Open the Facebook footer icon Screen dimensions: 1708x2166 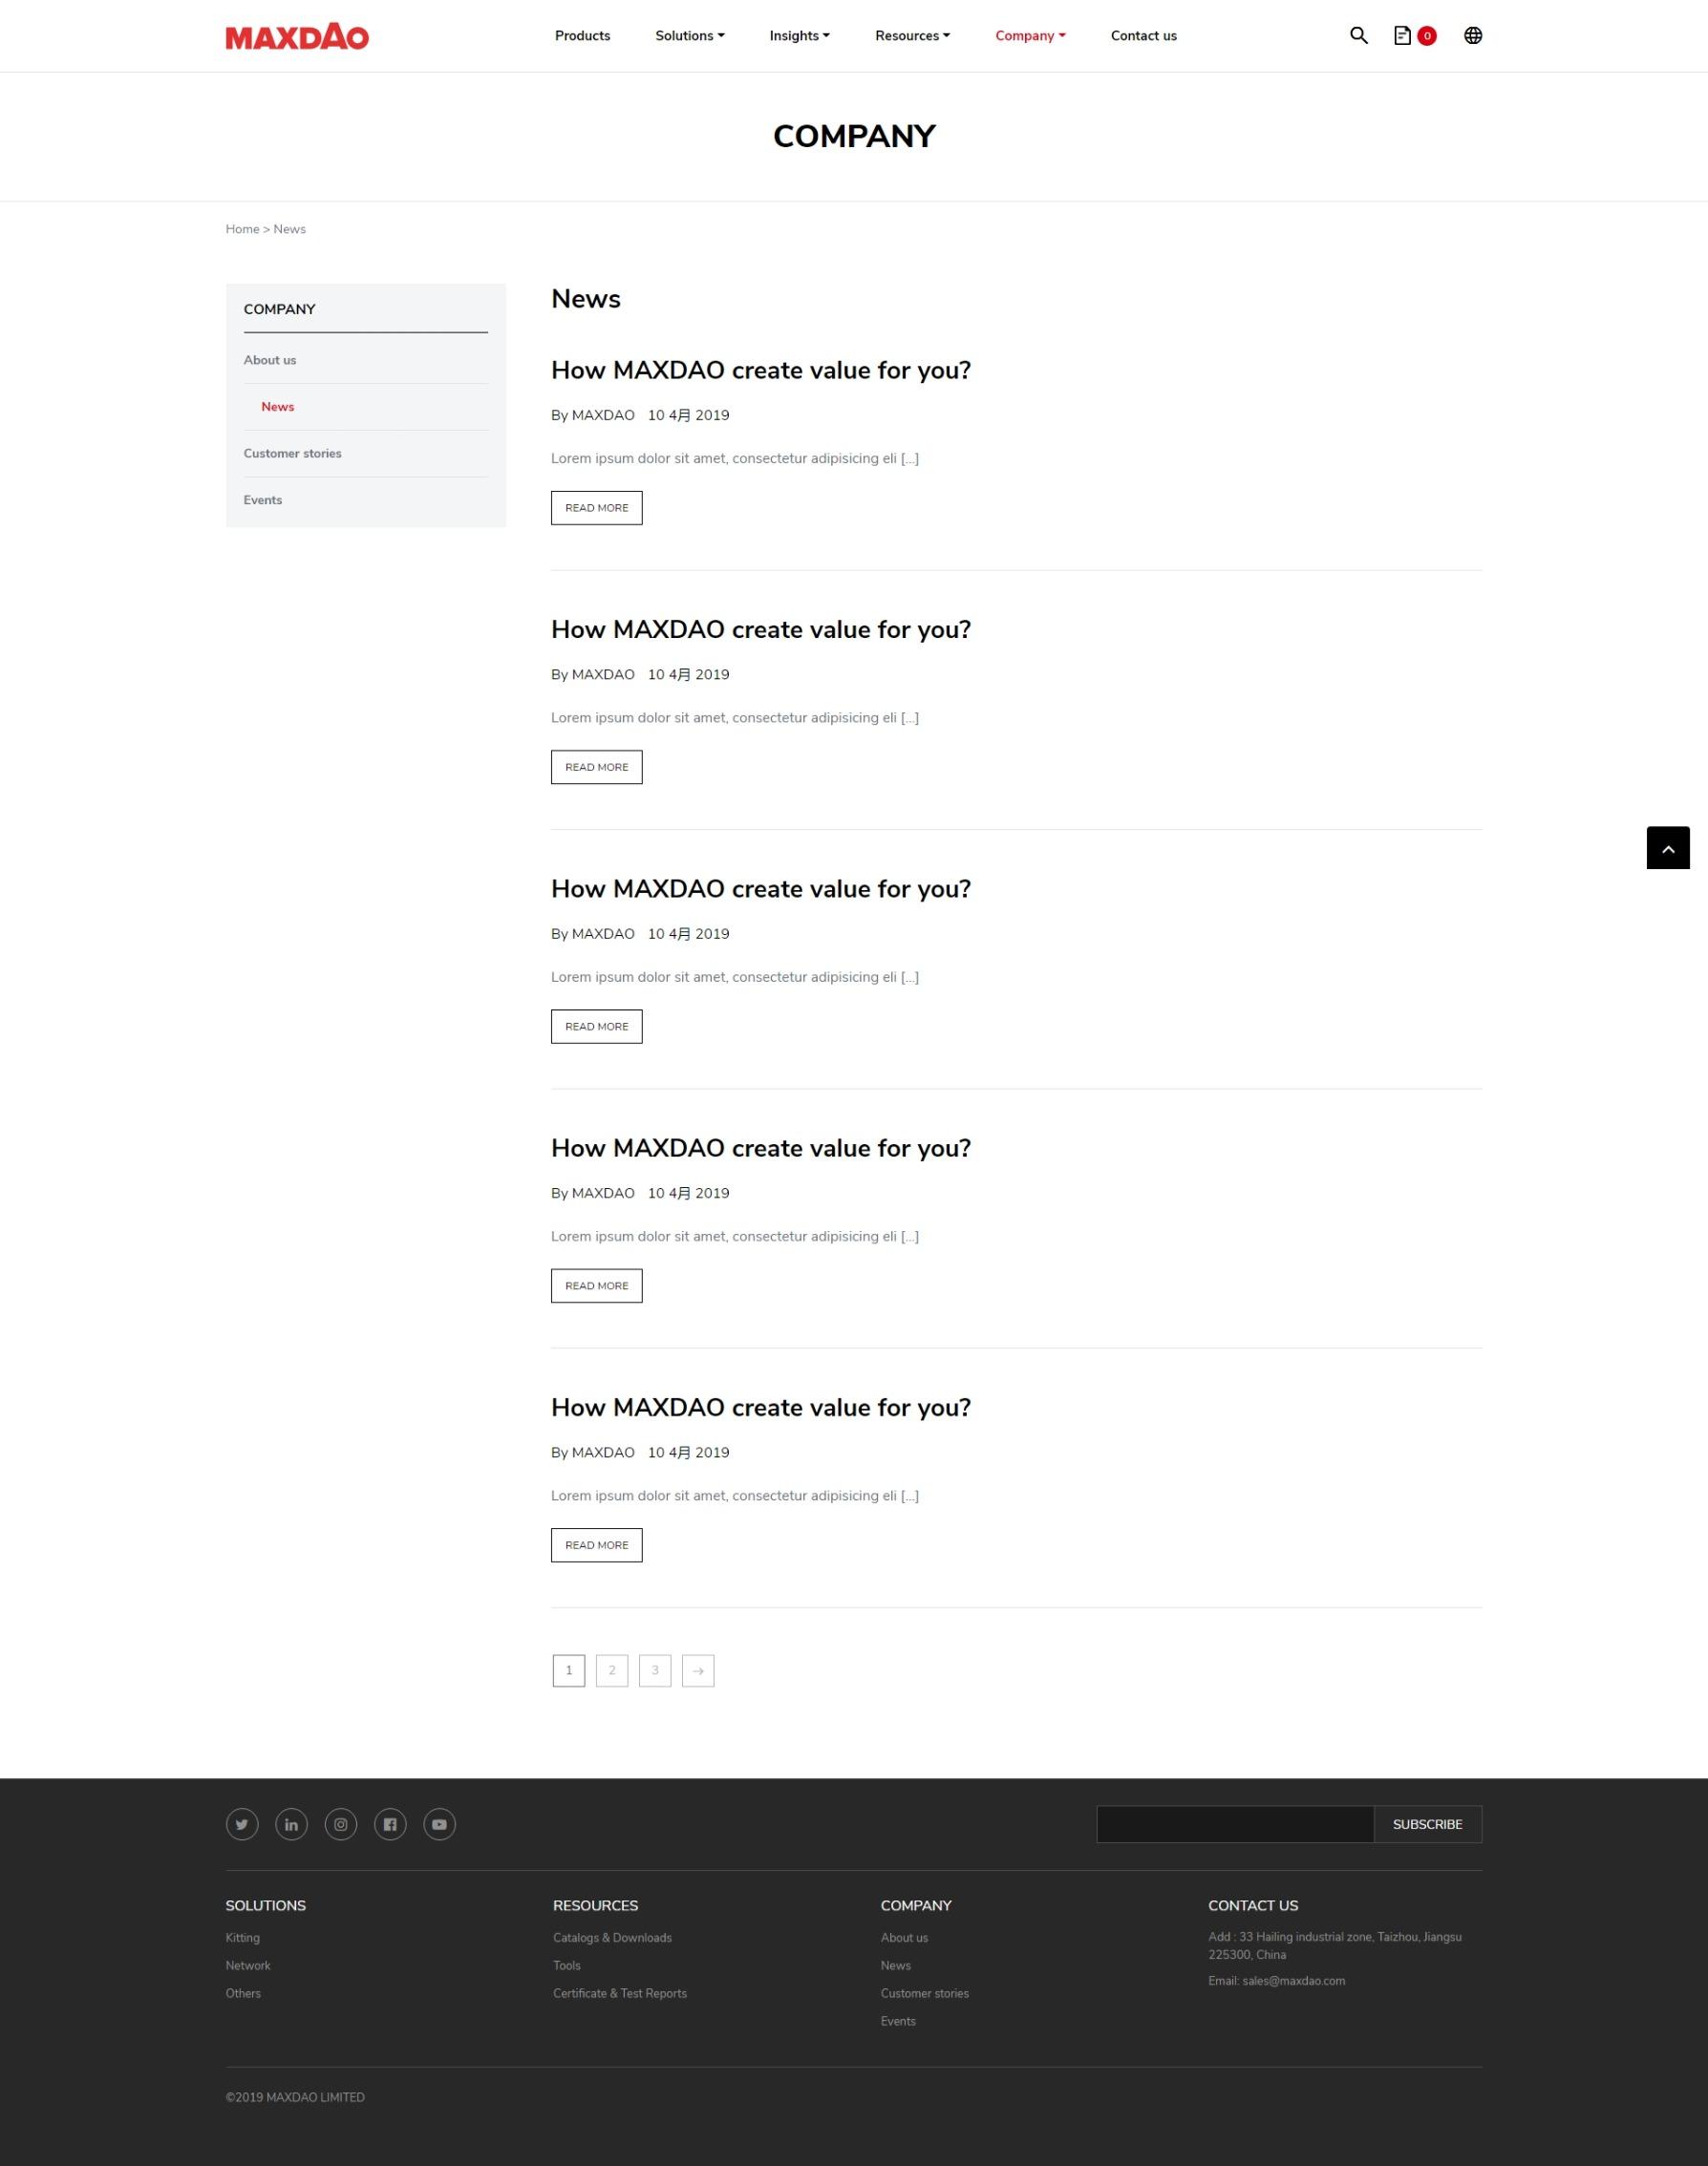[390, 1824]
